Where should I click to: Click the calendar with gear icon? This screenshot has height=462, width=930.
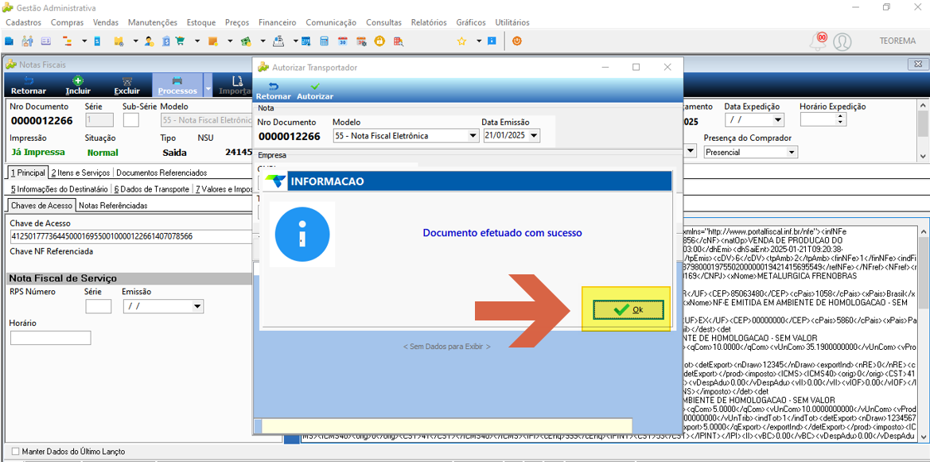(361, 41)
